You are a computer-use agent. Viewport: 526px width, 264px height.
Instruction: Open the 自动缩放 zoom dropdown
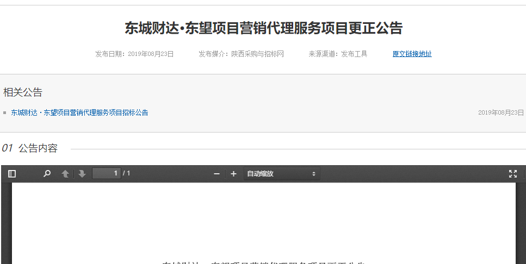[x=282, y=174]
